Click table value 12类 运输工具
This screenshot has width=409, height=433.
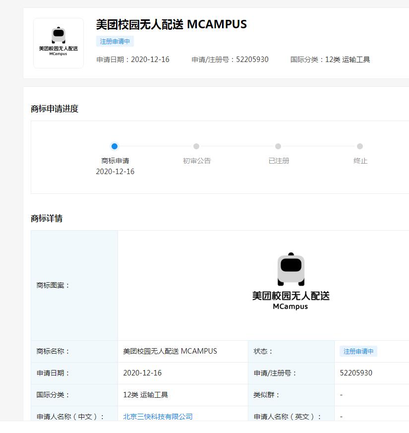145,395
